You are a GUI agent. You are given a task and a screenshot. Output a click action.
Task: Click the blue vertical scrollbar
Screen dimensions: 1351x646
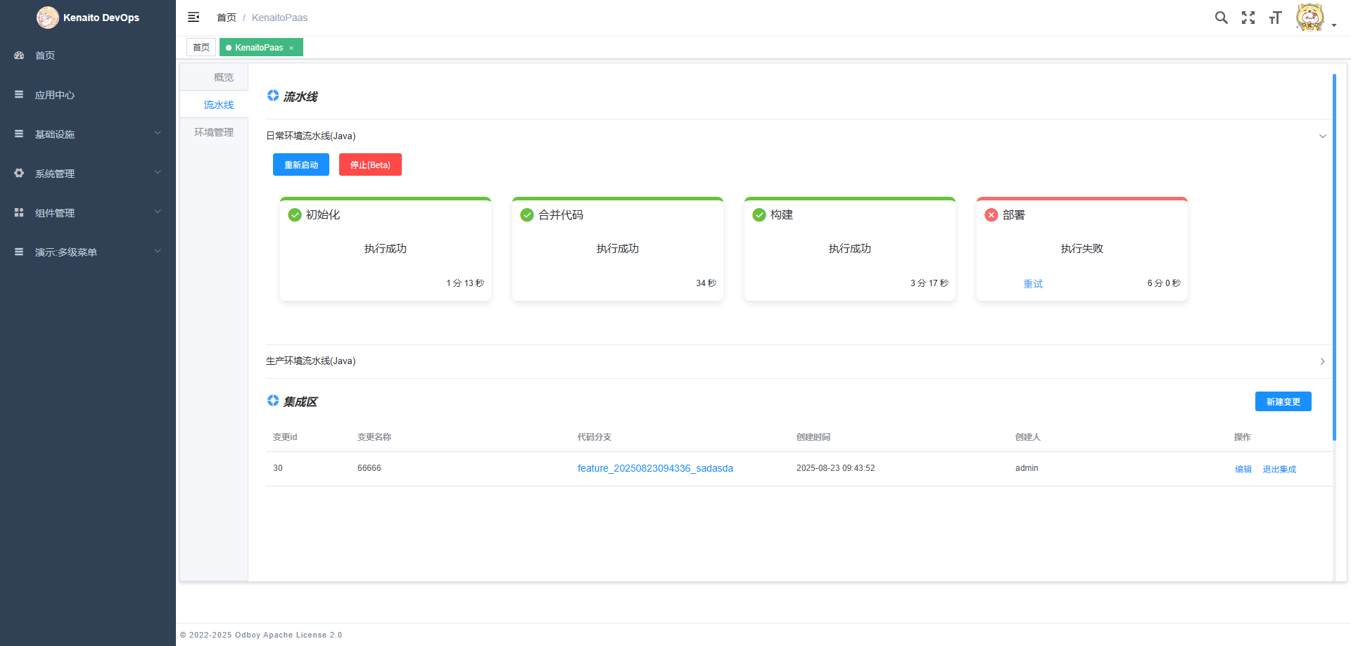point(1333,257)
